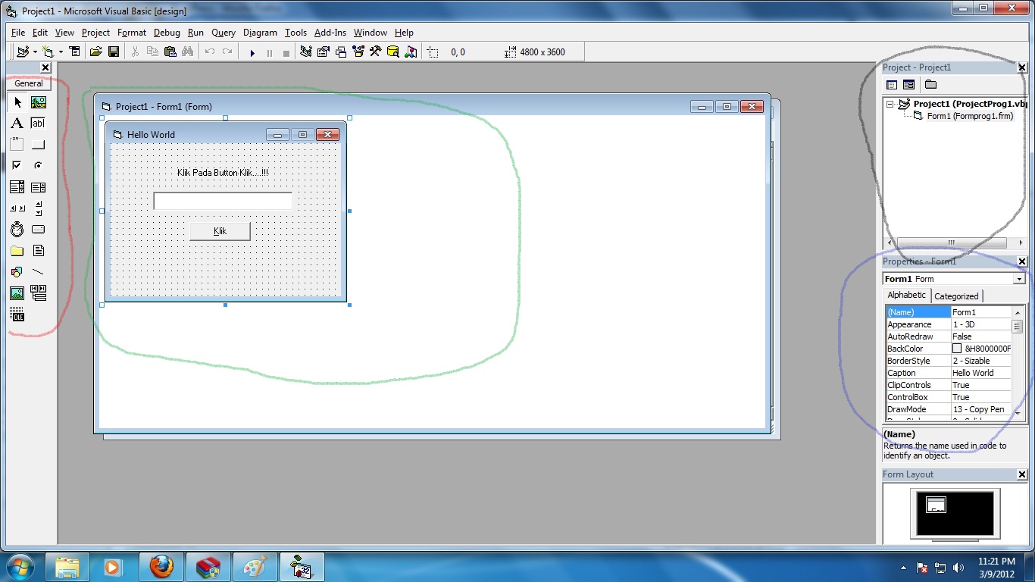Select the OptionButton control in the toolbox
This screenshot has width=1035, height=582.
38,164
